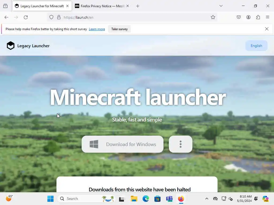Go back to previous page
The height and width of the screenshot is (205, 274).
click(6, 17)
